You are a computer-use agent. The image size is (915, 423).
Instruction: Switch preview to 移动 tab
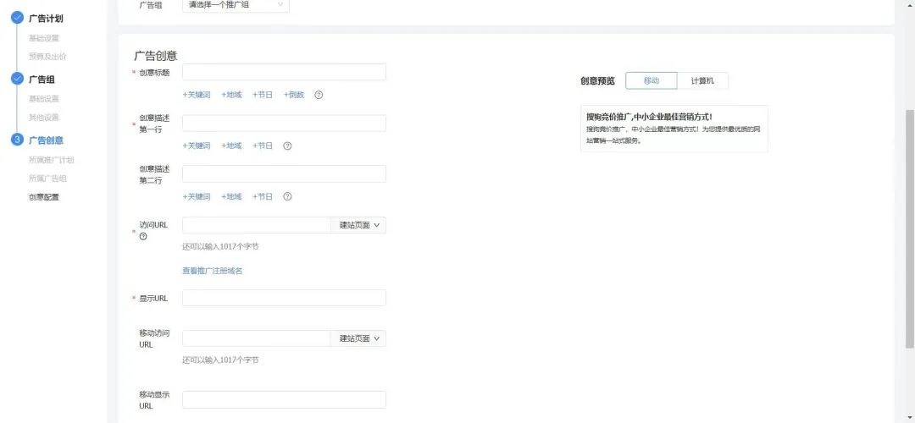point(652,80)
